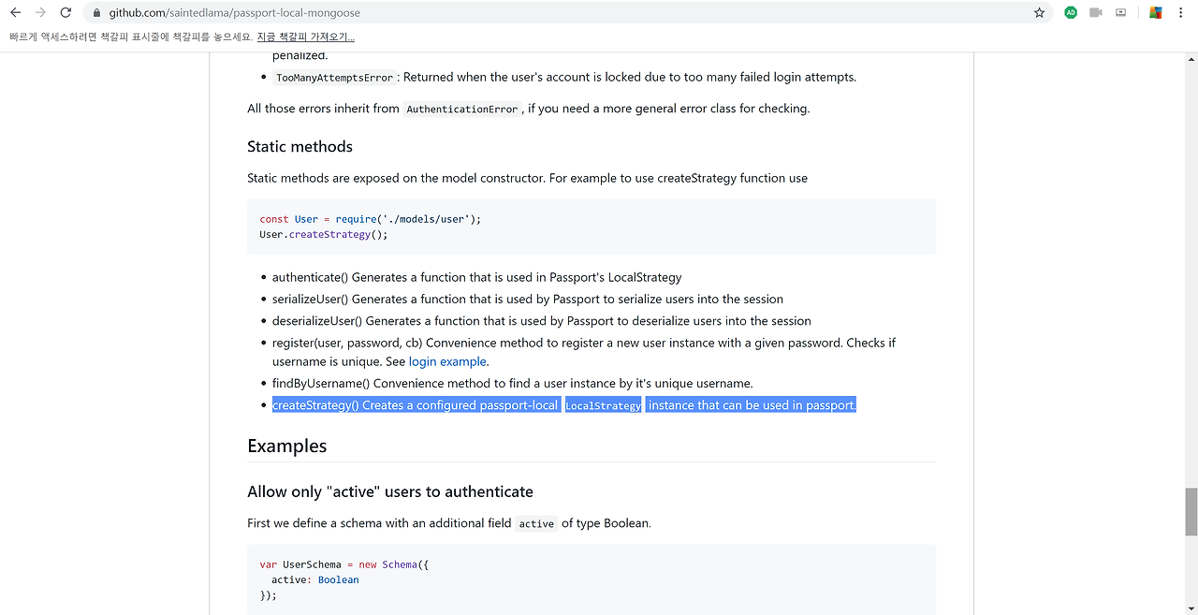Open the colorful AVG profile icon
Image resolution: width=1198 pixels, height=615 pixels.
click(1156, 13)
